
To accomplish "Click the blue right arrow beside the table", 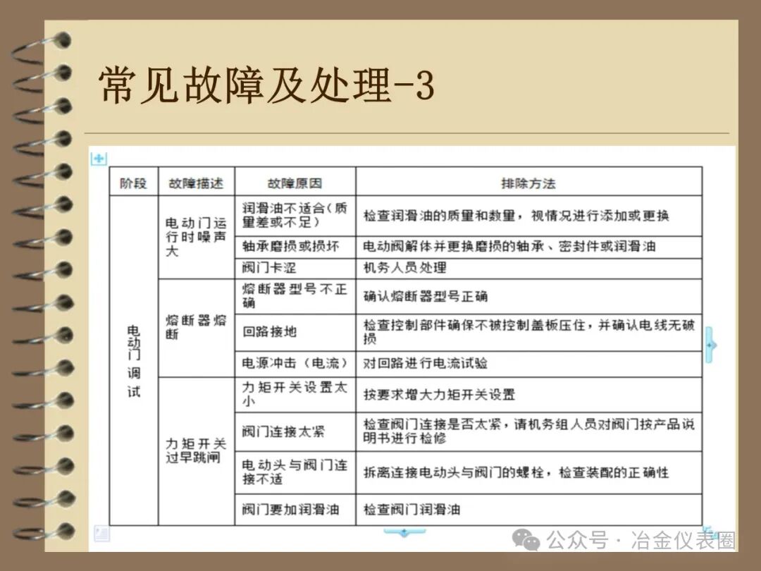I will coord(710,345).
